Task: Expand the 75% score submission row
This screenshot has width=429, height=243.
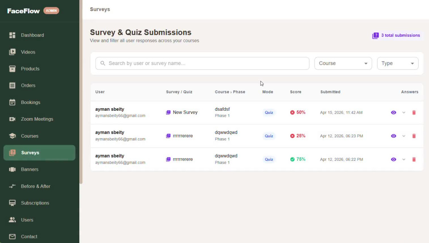Action: click(x=404, y=159)
